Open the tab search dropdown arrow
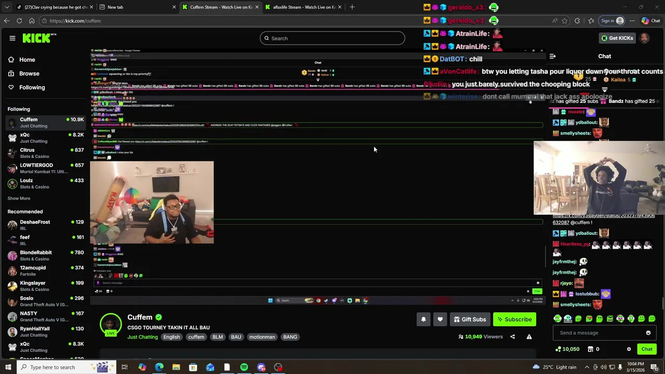This screenshot has height=374, width=665. pos(6,7)
